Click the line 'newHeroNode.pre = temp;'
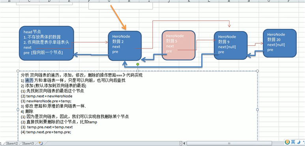Screen dimensions: 305x146 coord(46,101)
